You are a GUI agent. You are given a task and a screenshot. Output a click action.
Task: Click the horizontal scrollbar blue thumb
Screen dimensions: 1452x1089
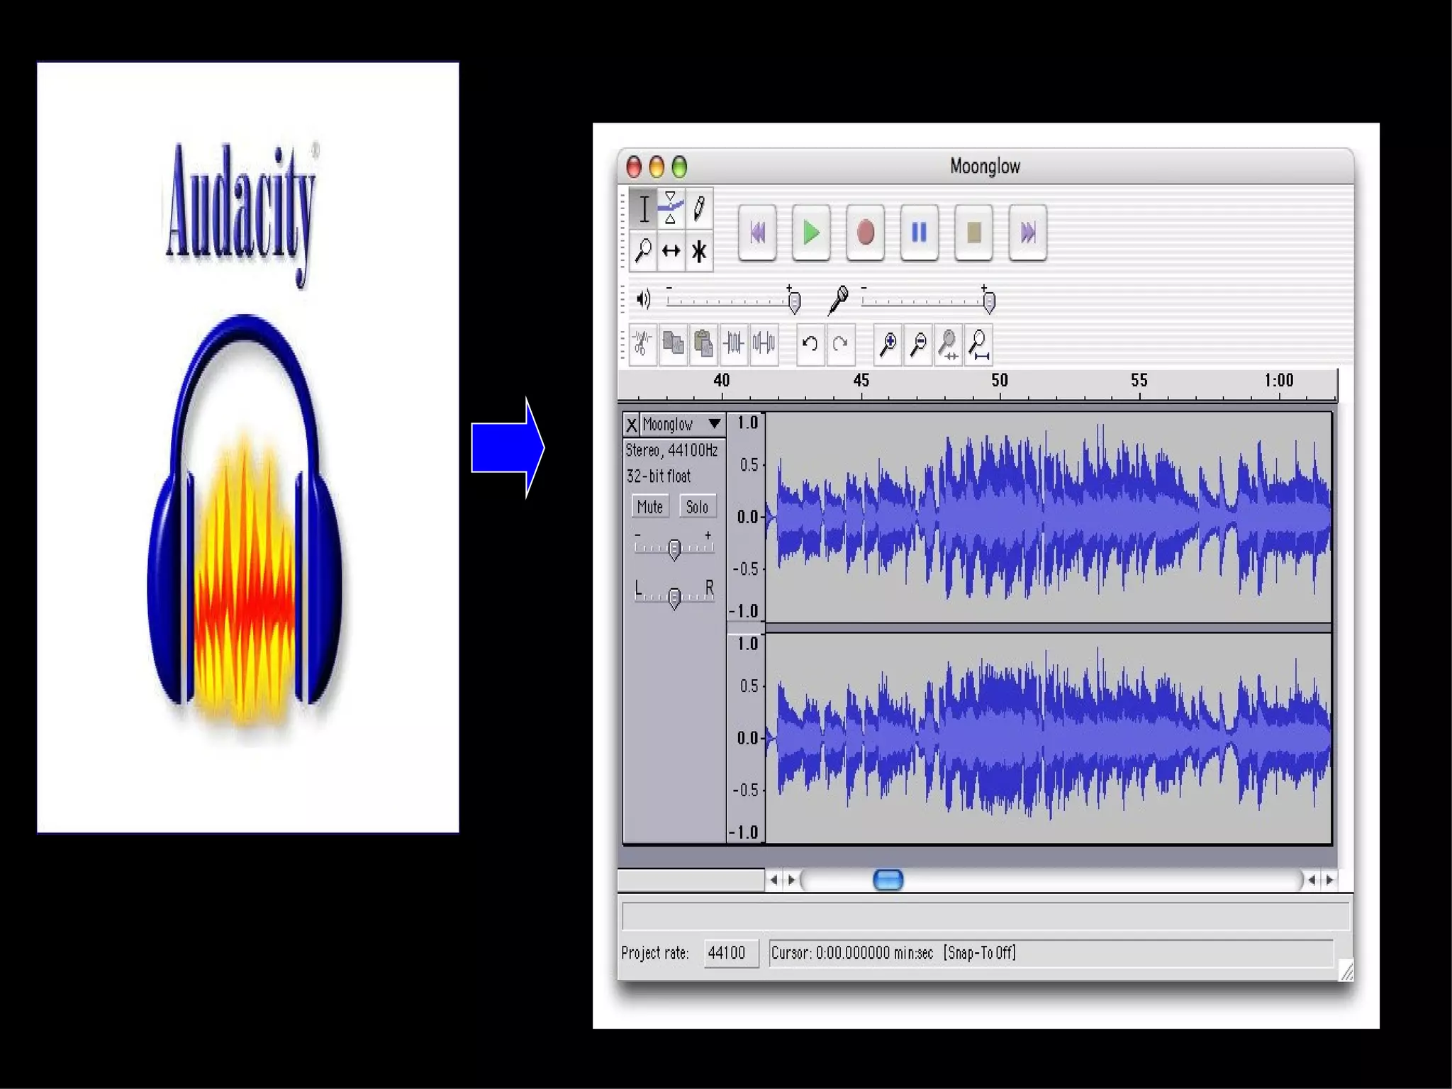888,880
